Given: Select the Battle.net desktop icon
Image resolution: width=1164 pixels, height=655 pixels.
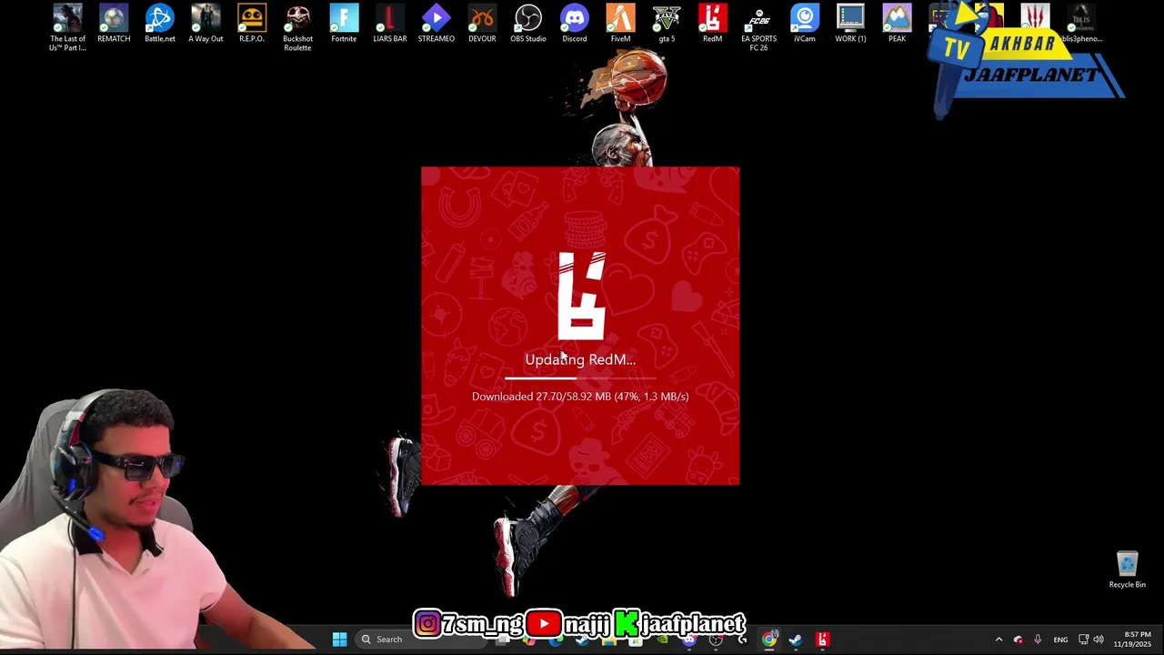Looking at the screenshot, I should click(x=160, y=25).
